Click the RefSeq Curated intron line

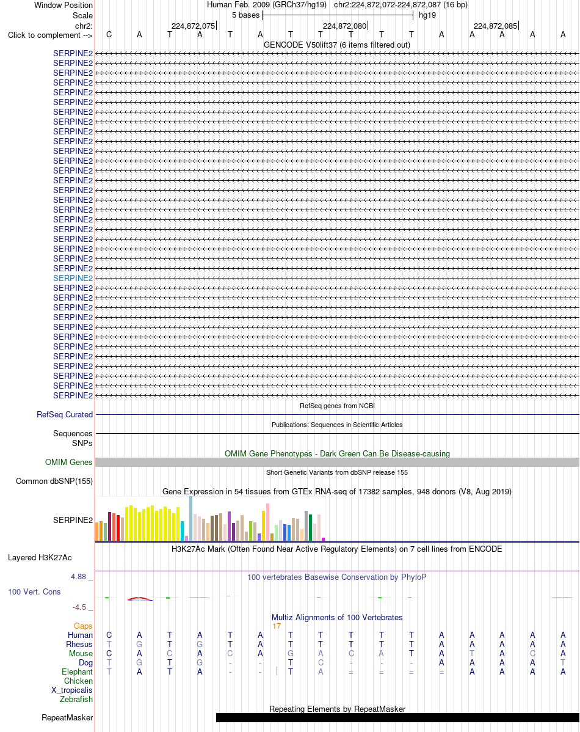pos(337,414)
